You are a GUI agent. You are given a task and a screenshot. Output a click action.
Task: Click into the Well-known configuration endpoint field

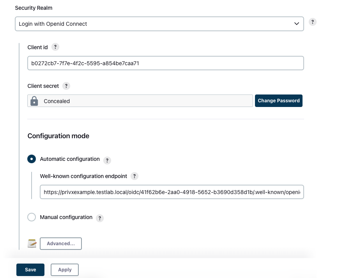click(x=172, y=192)
